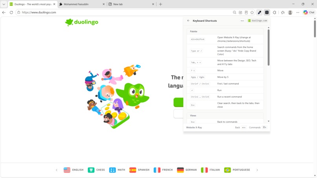The image size is (317, 178).
Task: Close the Mohammed Fasiuddin tab
Action: tap(104, 4)
